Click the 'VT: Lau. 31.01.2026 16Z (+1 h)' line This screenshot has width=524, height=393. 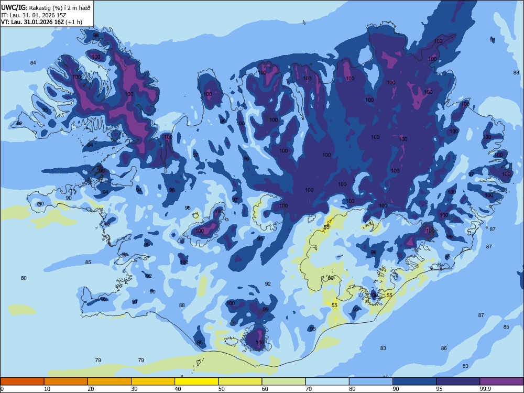[x=41, y=22]
